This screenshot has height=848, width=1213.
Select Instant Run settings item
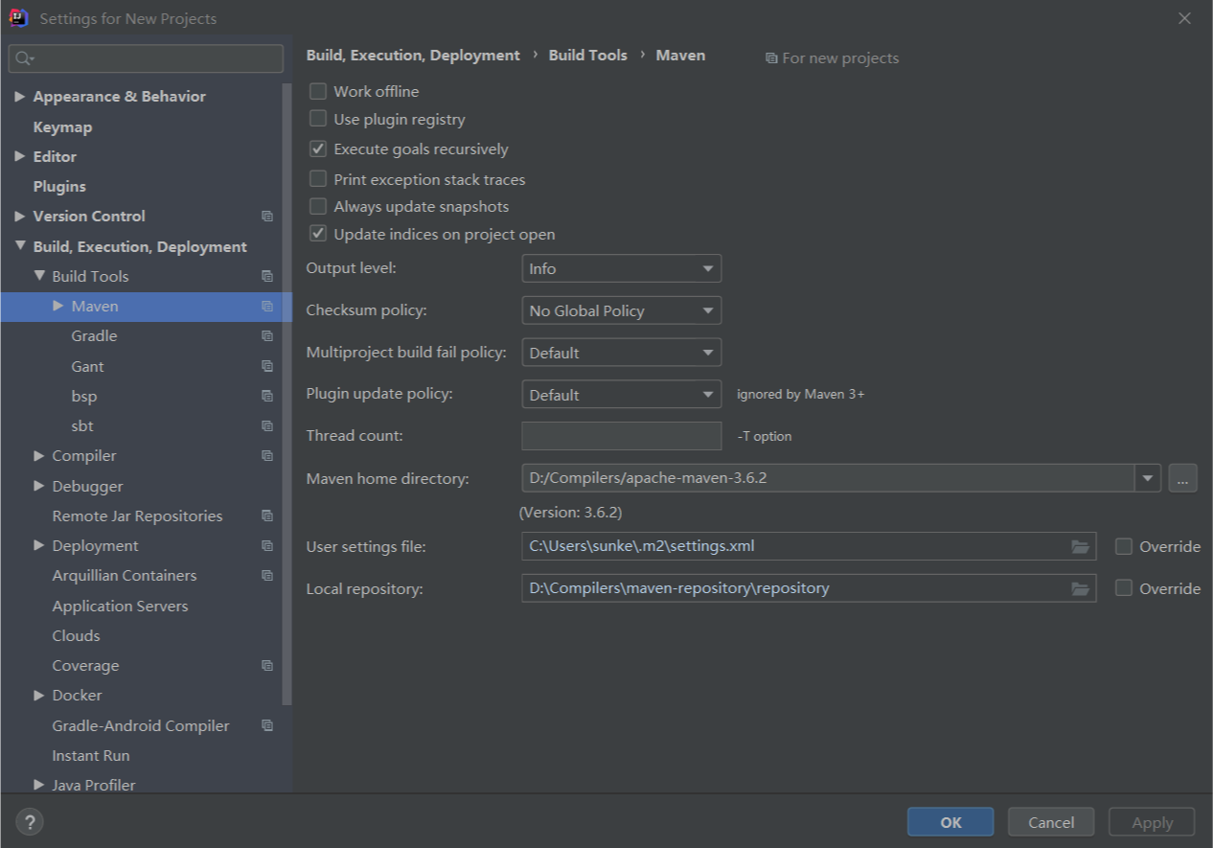(91, 755)
